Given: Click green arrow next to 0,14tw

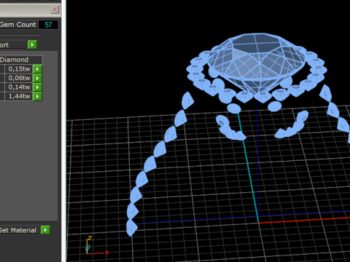Looking at the screenshot, I should point(37,87).
